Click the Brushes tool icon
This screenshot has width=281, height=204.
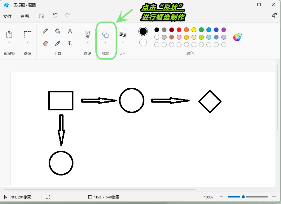coord(88,35)
